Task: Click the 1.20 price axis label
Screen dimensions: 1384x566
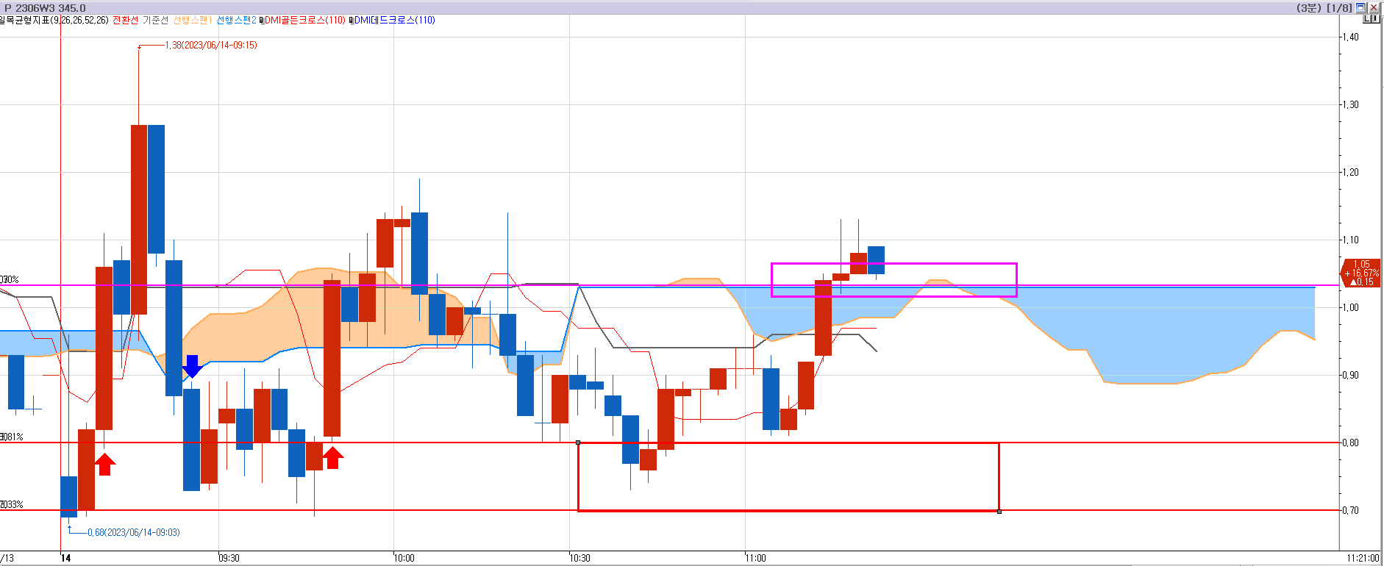Action: (x=1350, y=172)
